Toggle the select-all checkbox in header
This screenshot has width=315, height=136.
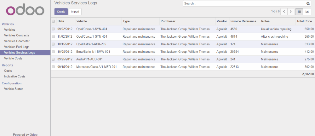click(53, 21)
